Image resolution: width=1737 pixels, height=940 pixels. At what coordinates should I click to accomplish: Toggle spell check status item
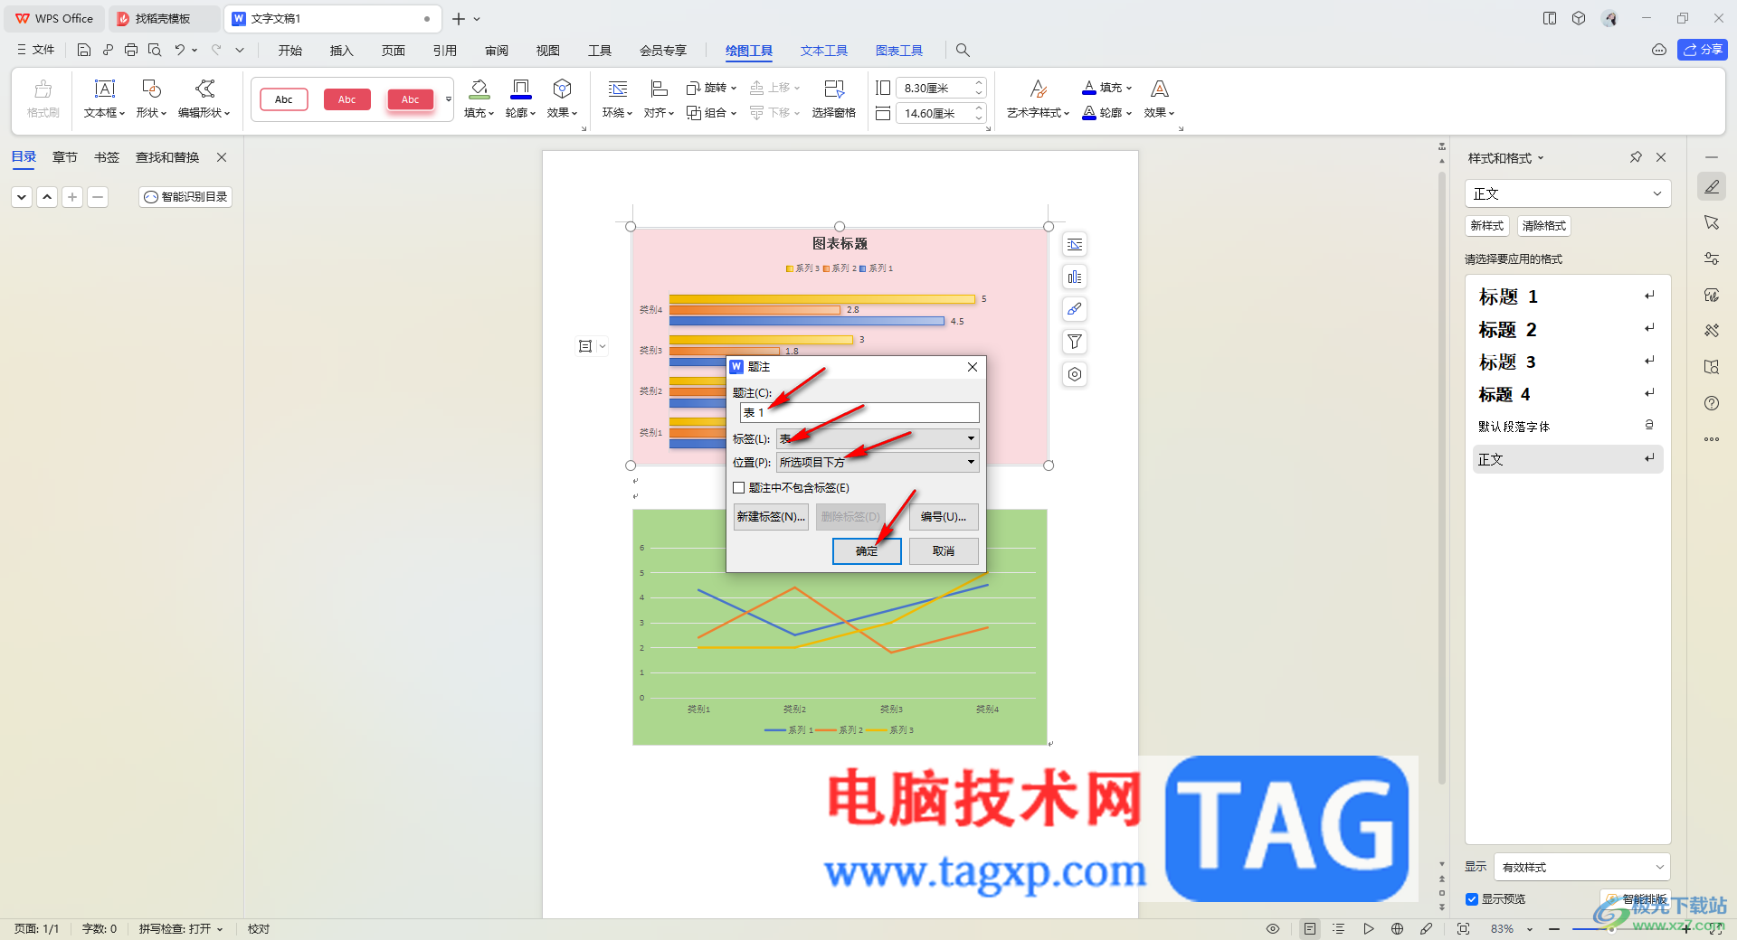click(x=180, y=929)
